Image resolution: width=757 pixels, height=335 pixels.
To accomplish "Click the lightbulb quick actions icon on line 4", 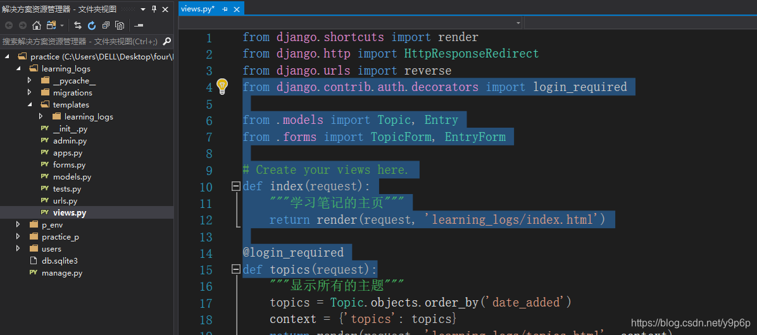I will 222,86.
